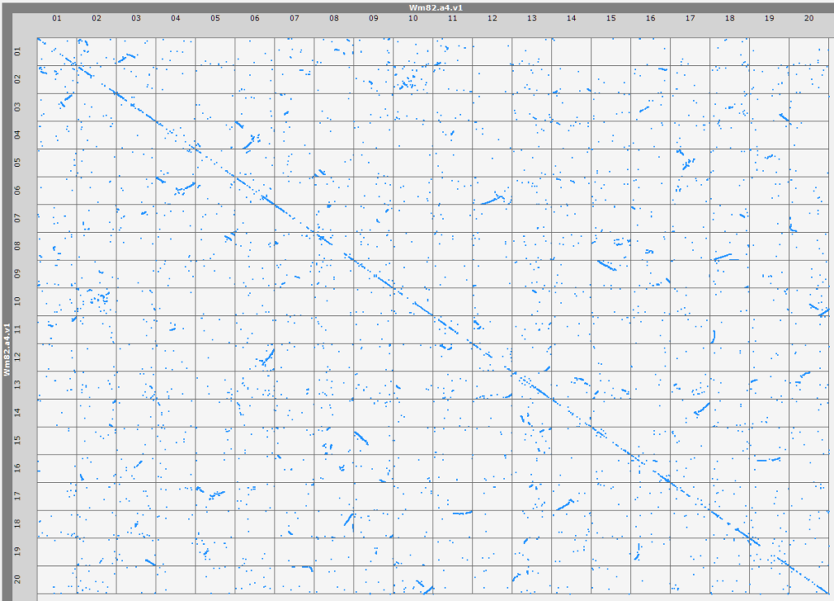The image size is (834, 601).
Task: Open the dot plot cell at column 10, row 02
Action: click(x=413, y=79)
